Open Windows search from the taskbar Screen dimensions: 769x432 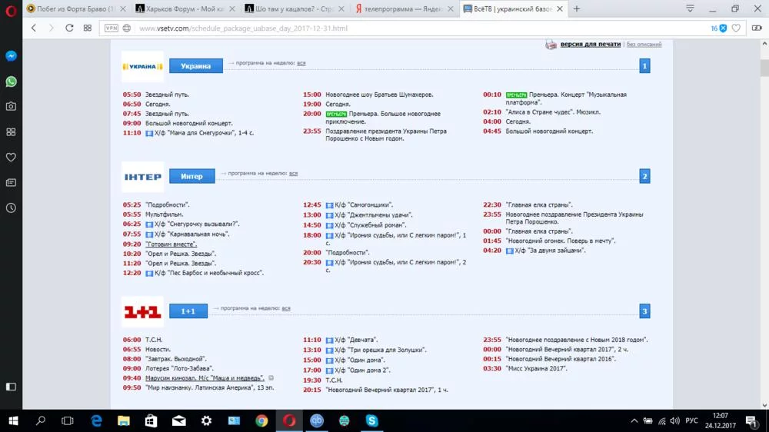(41, 420)
